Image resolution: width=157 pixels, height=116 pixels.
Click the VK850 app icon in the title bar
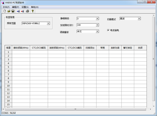click(x=3, y=3)
